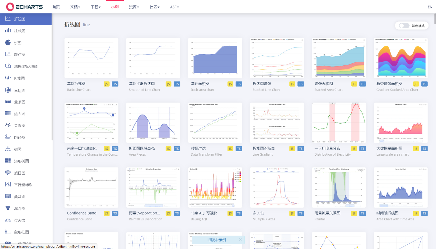Select the 示例 navigation tab
Viewport: 436px width, 249px height.
click(x=115, y=7)
